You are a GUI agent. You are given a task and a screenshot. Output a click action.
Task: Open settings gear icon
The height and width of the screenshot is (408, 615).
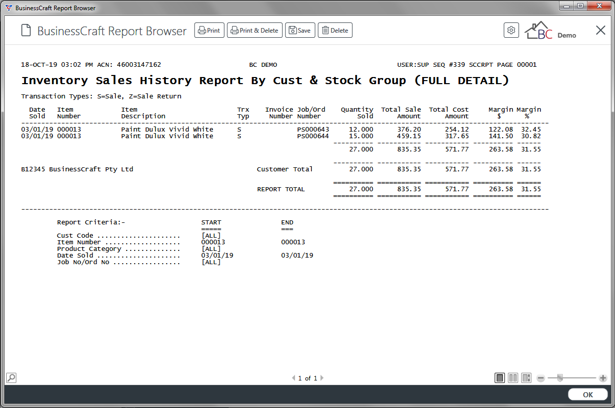click(x=511, y=30)
